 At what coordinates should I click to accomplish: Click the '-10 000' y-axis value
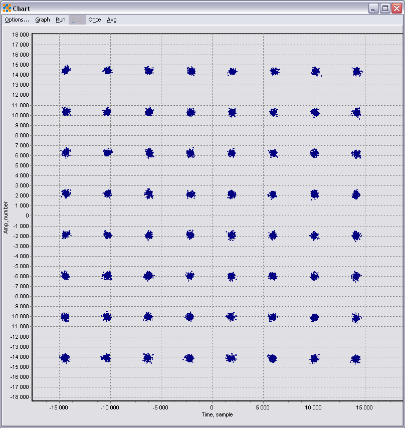click(x=20, y=316)
